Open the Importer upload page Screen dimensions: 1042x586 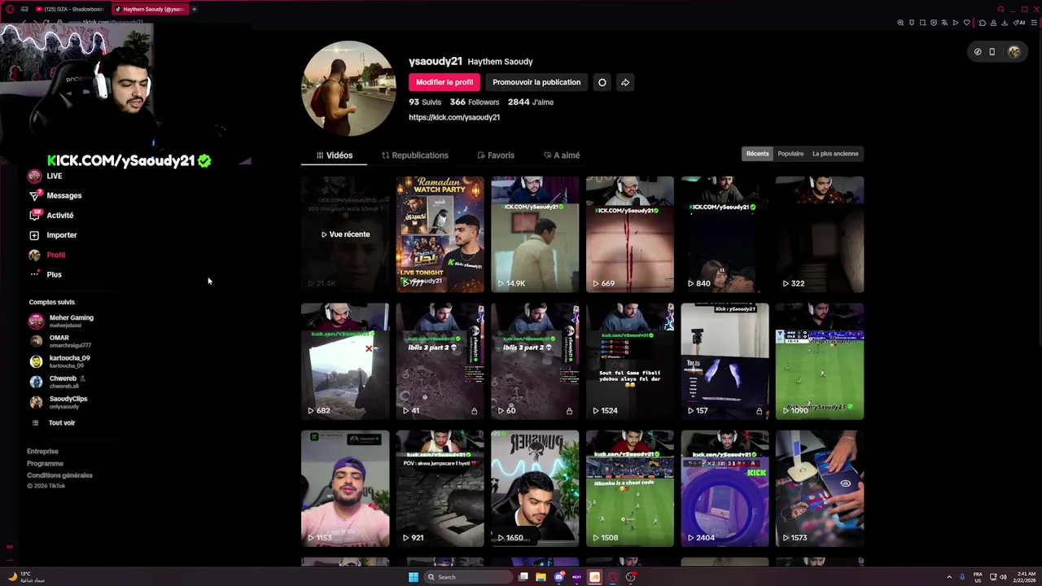(x=53, y=235)
